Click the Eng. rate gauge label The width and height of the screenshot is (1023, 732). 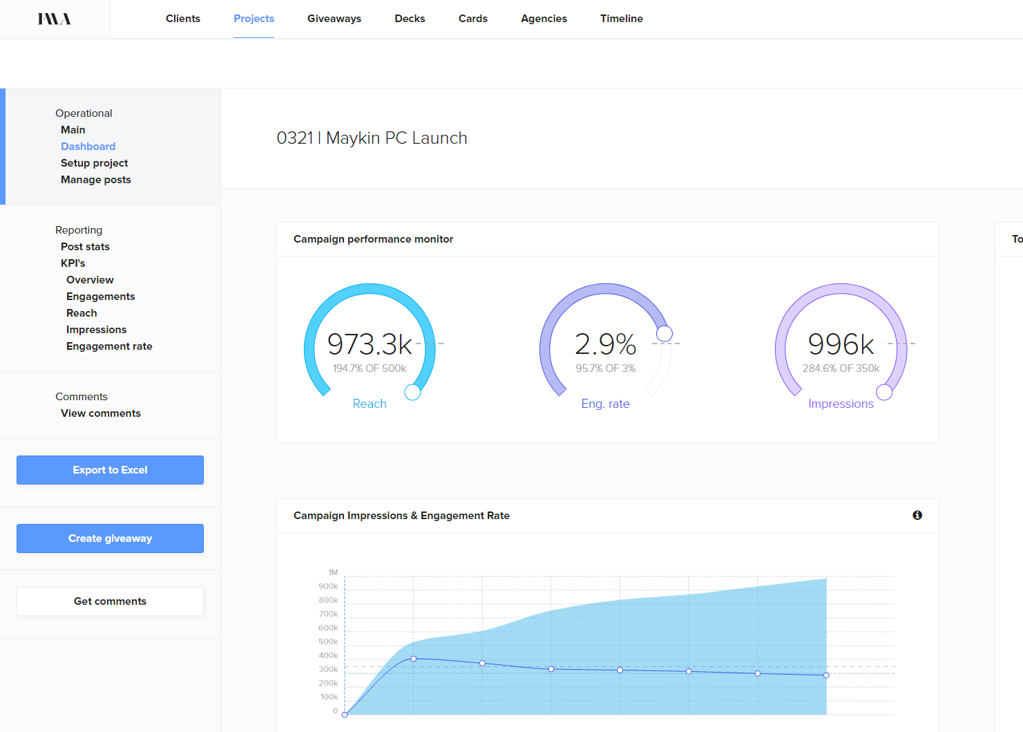[x=606, y=404]
